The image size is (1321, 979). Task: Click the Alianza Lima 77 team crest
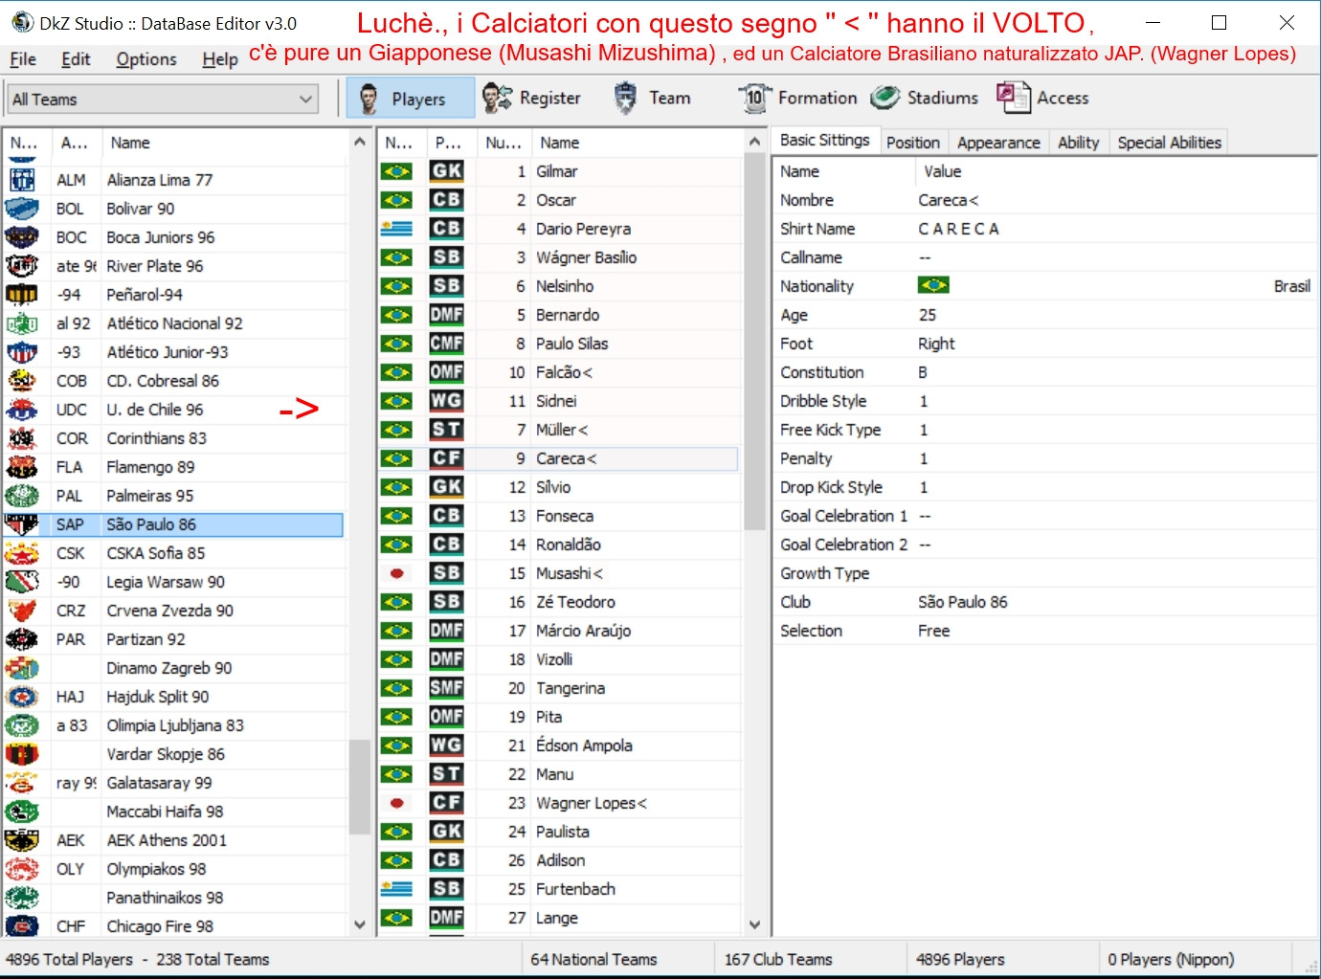tap(22, 180)
